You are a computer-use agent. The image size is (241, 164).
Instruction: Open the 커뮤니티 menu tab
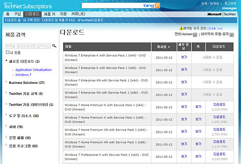coord(78,14)
